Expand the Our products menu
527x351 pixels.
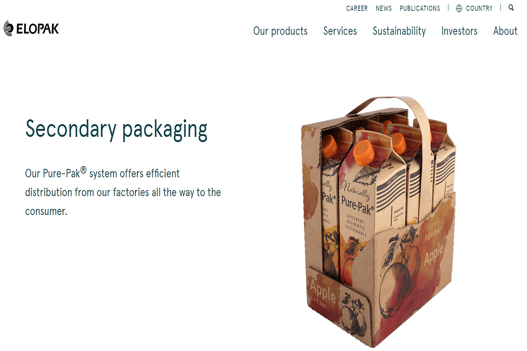point(280,31)
